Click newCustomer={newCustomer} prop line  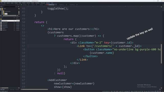tap(74, 84)
